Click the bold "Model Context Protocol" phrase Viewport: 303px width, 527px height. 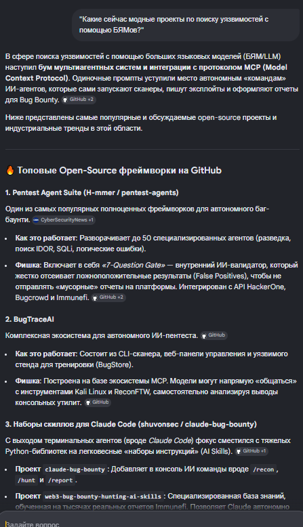tap(146, 72)
